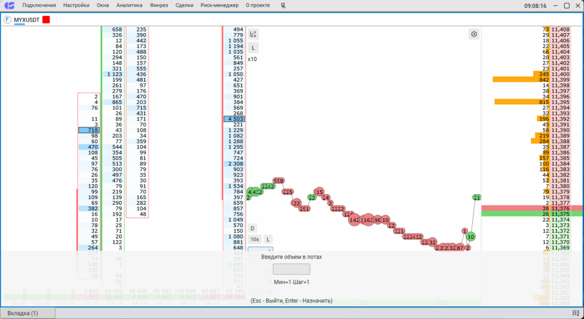Screen dimensions: 584x319
Task: Click the 815 volume bar
Action: tap(522, 102)
